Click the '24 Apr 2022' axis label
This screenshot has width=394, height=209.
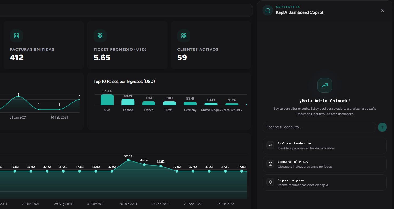point(193,204)
